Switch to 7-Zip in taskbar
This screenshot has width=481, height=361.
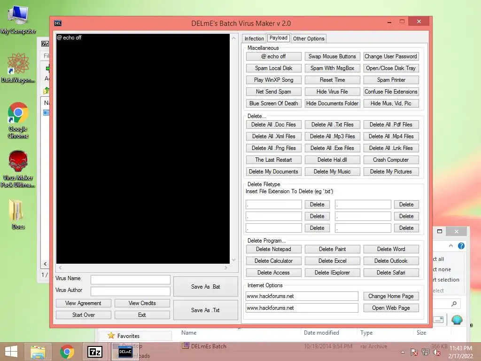95,352
